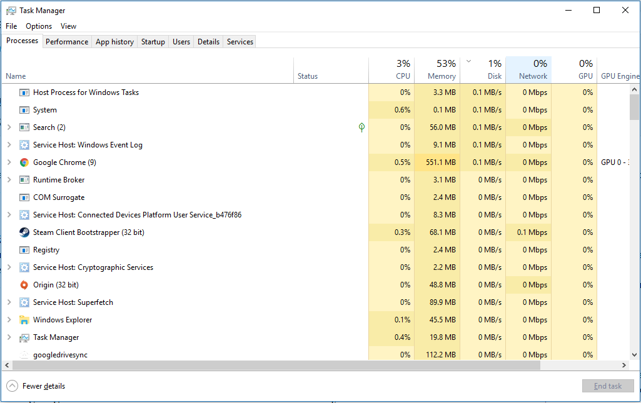641x403 pixels.
Task: Select the Origin (32 bit) process name
Action: click(56, 285)
